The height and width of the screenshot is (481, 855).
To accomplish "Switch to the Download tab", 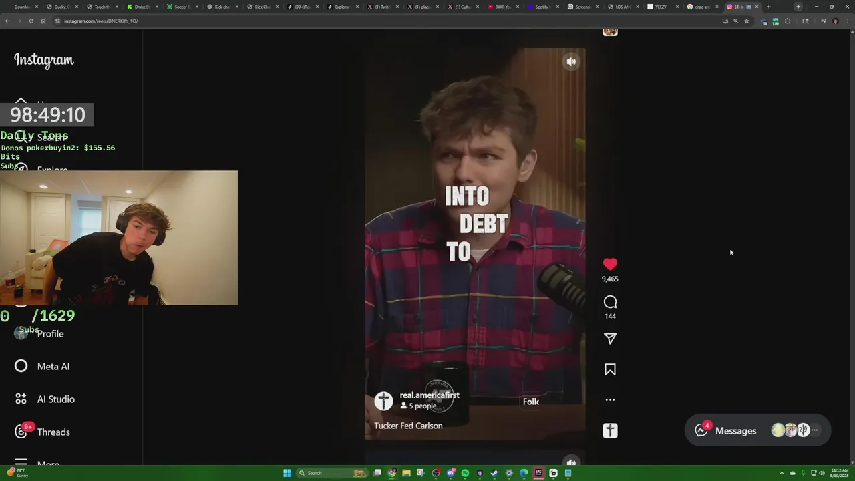I will pos(22,7).
